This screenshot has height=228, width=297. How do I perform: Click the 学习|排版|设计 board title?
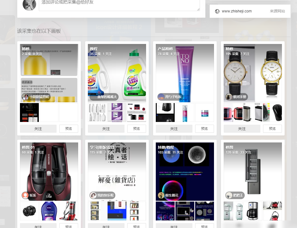click(102, 147)
